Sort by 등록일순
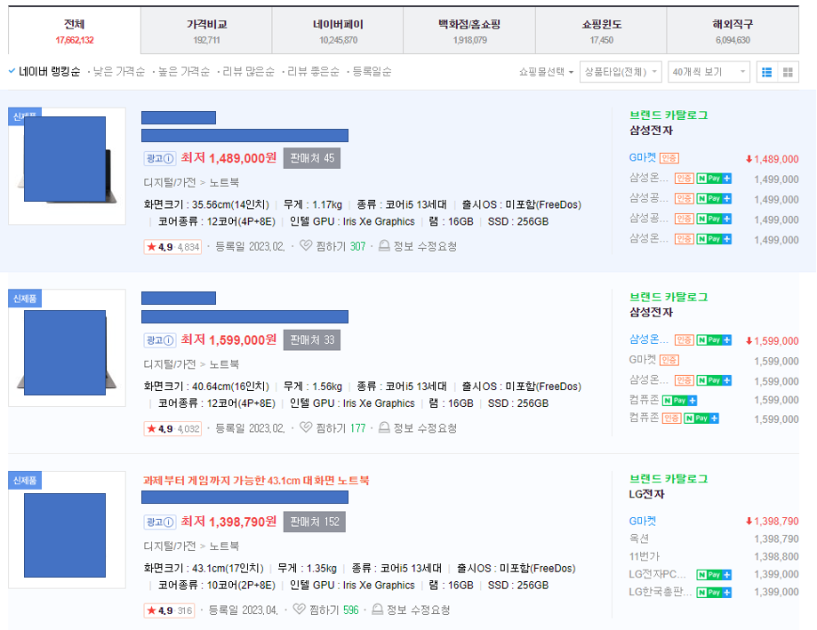 click(x=372, y=72)
